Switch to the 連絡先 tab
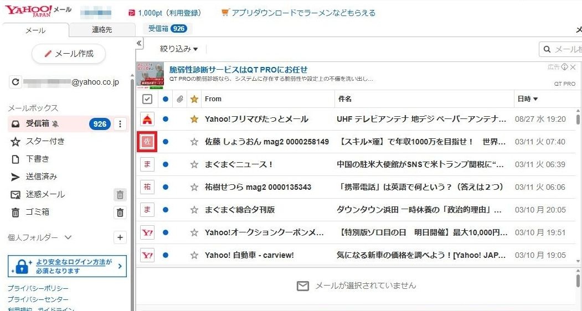The image size is (582, 311). [102, 30]
